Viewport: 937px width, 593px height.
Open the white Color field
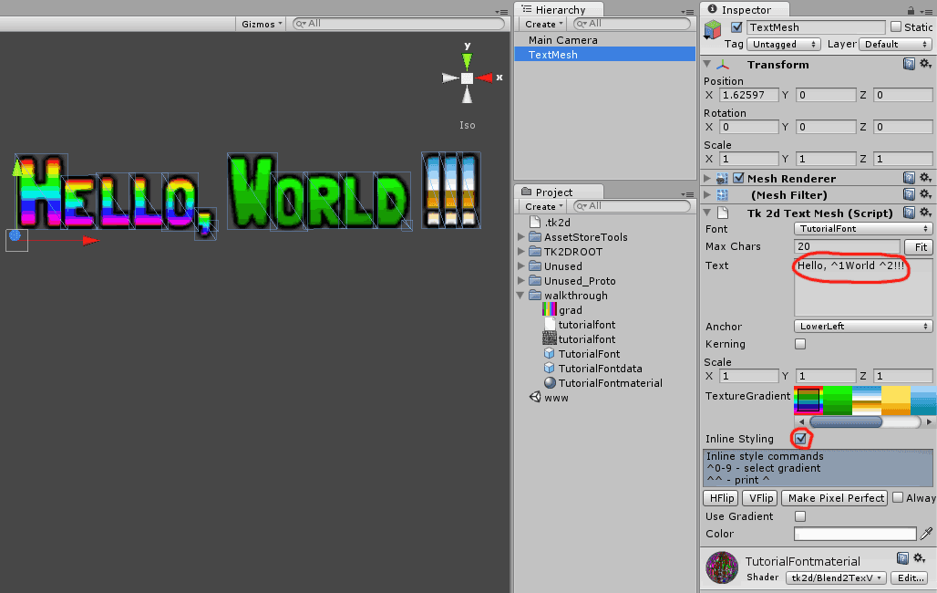(855, 533)
